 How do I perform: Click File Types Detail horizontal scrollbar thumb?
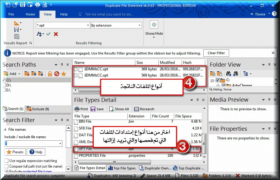coord(115,162)
